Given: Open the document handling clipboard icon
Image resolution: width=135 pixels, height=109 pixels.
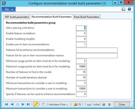Looking at the screenshot, I should pyautogui.click(x=43, y=104).
